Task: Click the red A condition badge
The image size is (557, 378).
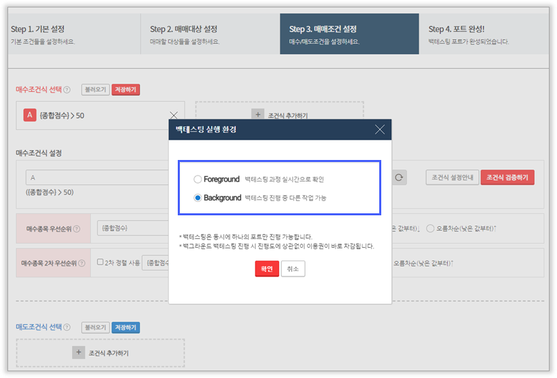Action: click(29, 115)
